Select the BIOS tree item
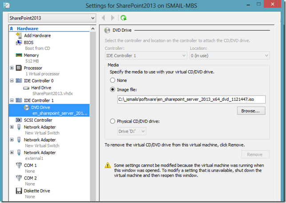The height and width of the screenshot is (203, 286). coord(28,43)
